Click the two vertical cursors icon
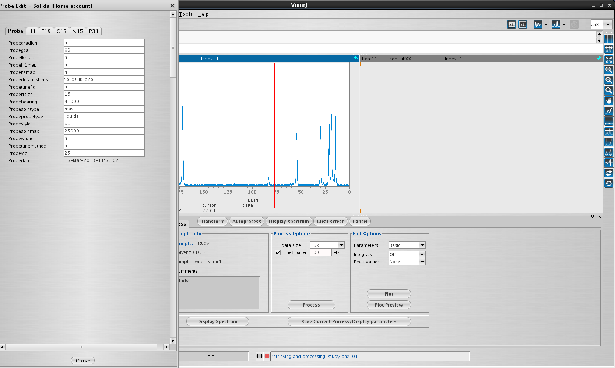 609,39
